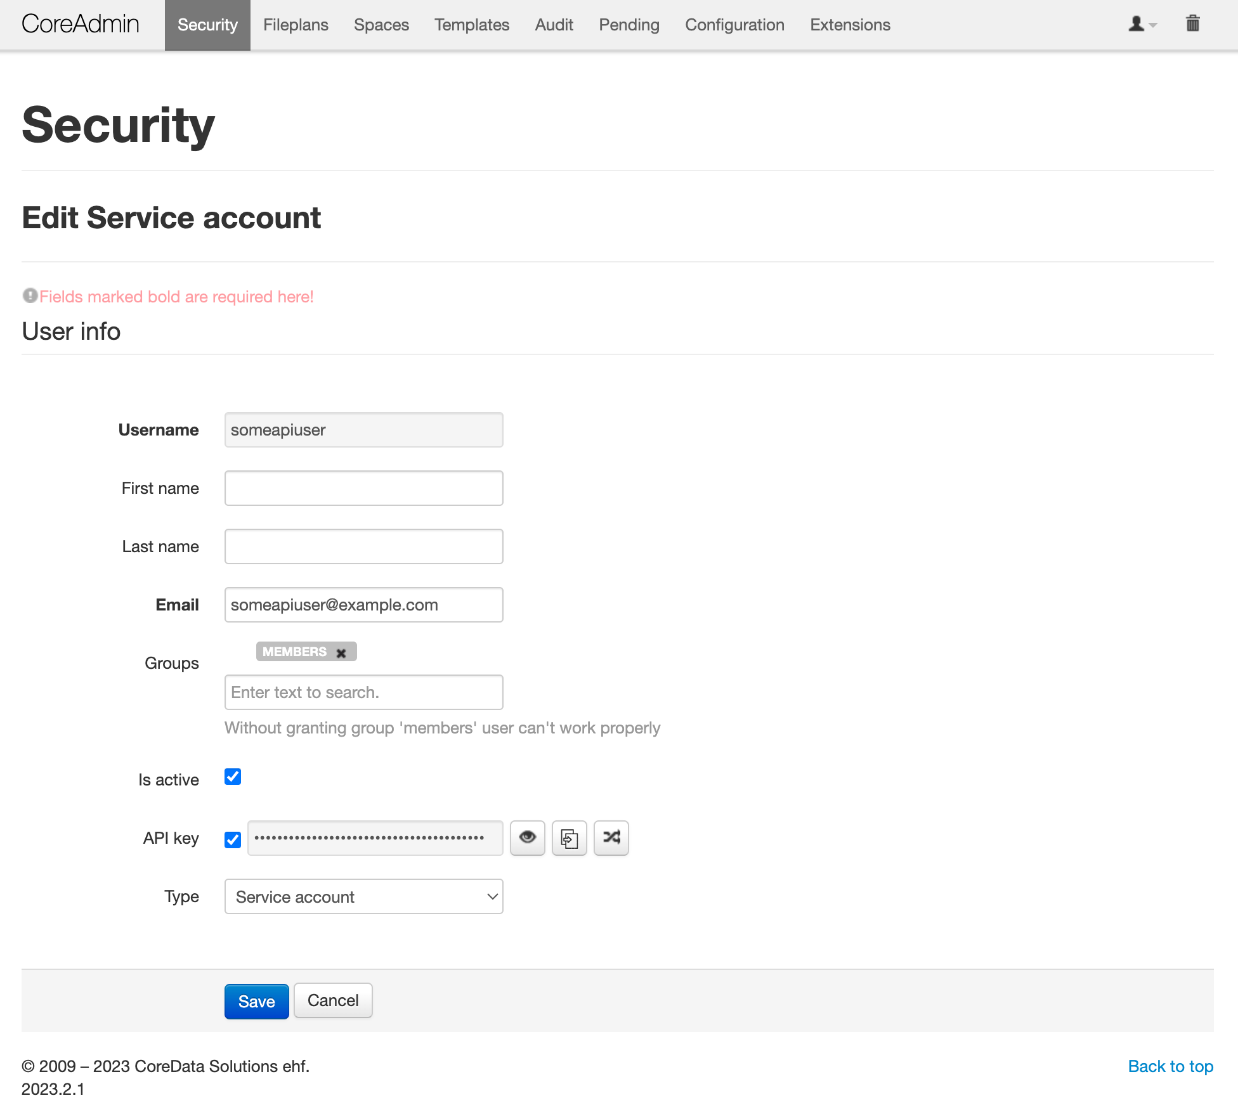The width and height of the screenshot is (1238, 1117).
Task: Expand the Type dropdown
Action: [x=363, y=896]
